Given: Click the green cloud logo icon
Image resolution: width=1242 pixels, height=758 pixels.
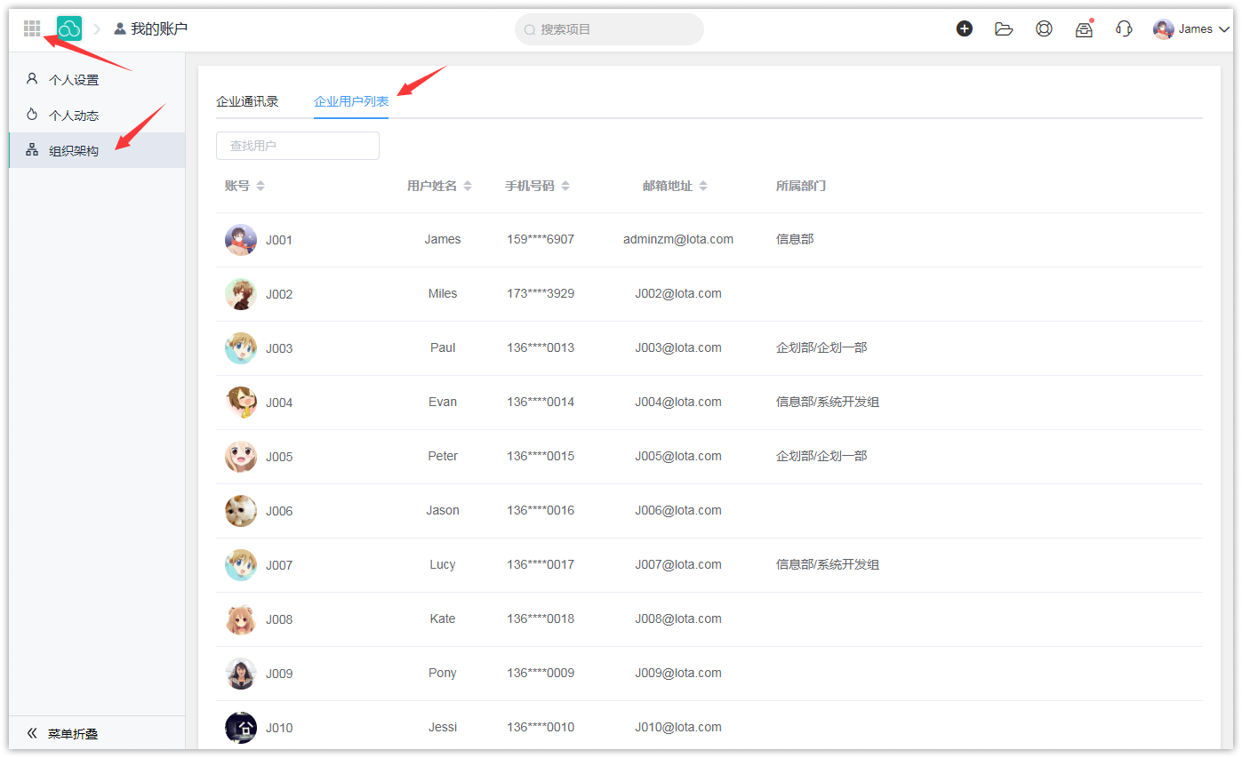Looking at the screenshot, I should (69, 28).
